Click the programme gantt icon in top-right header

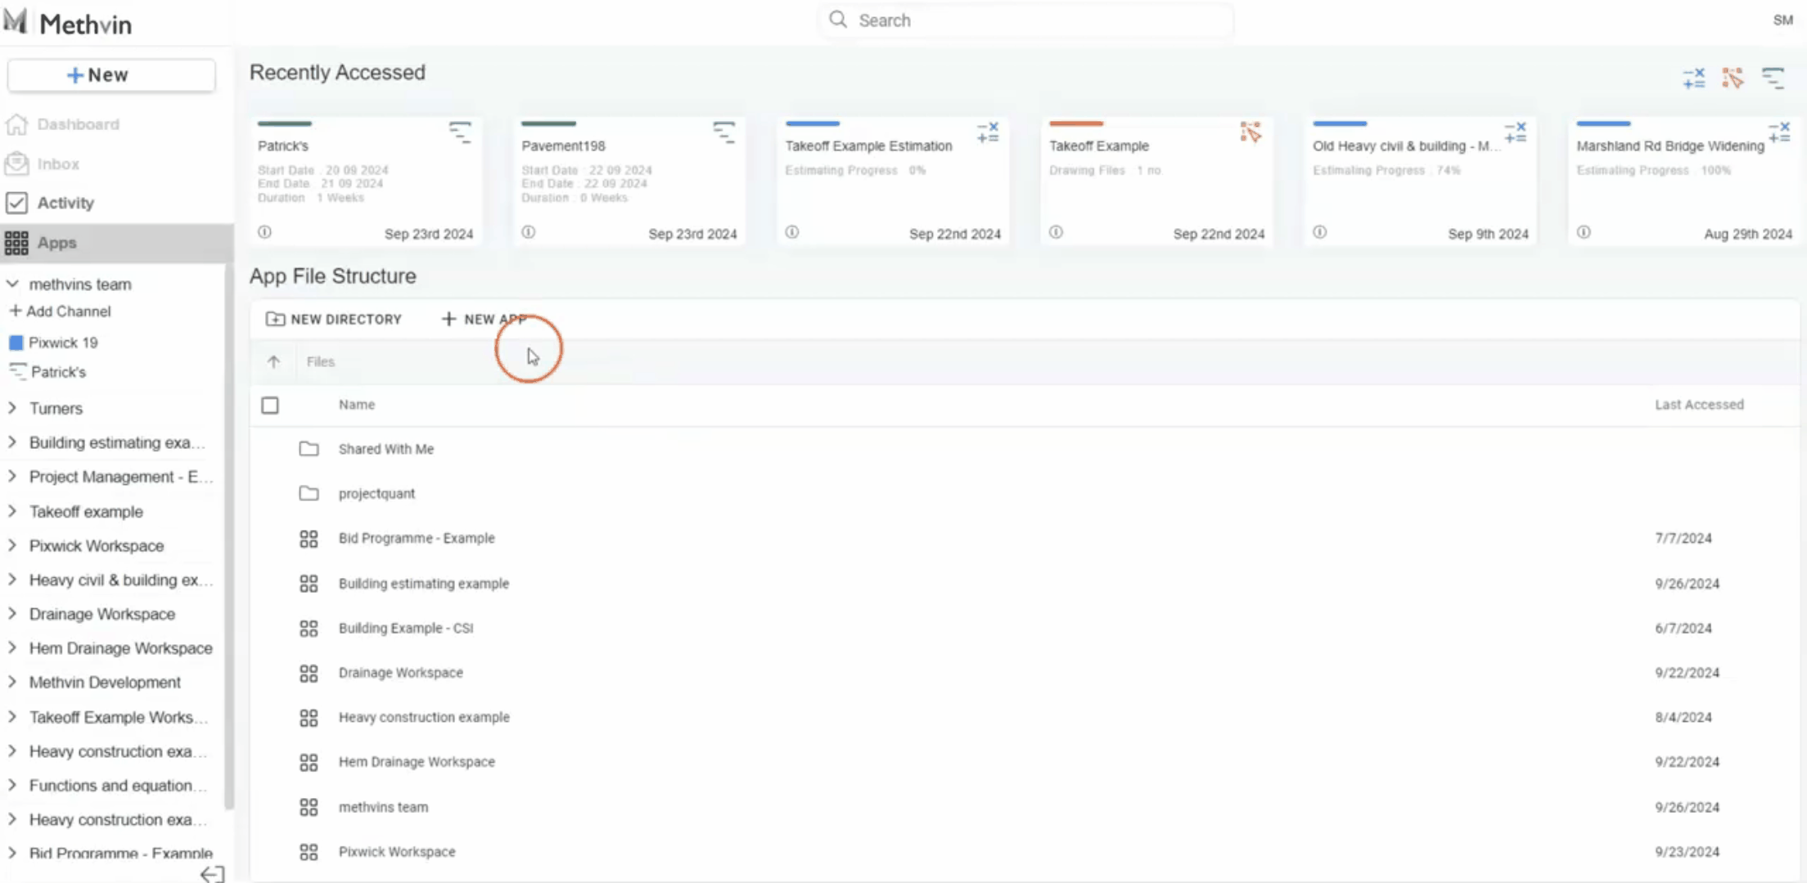[x=1773, y=78]
